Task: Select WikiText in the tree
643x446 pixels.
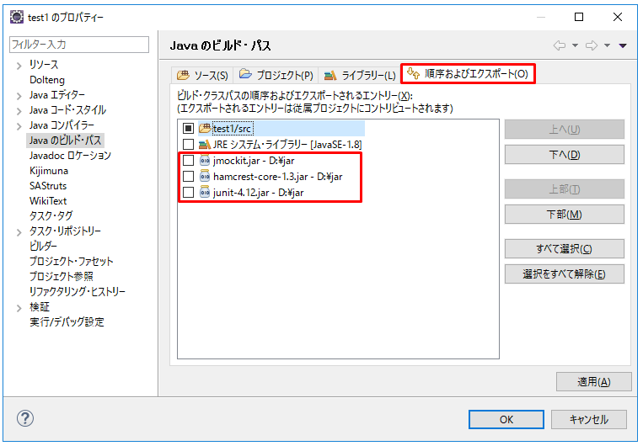Action: (48, 201)
